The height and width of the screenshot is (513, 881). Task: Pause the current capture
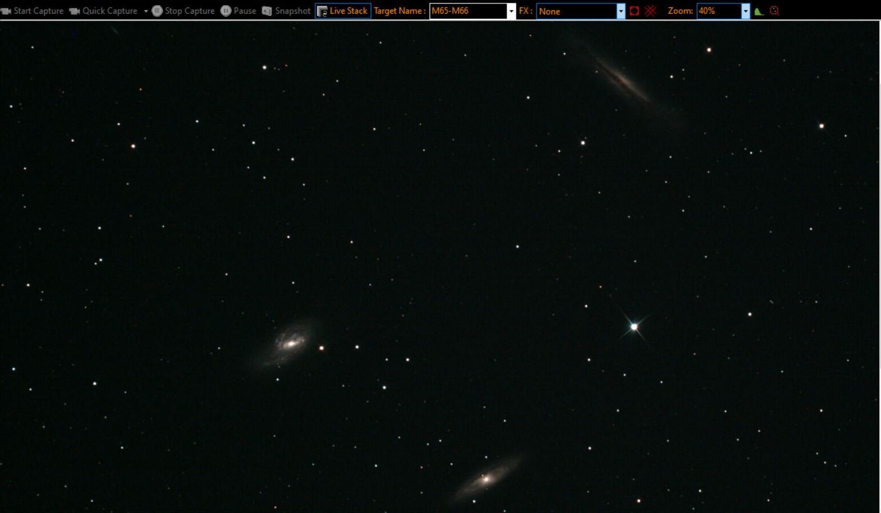238,11
